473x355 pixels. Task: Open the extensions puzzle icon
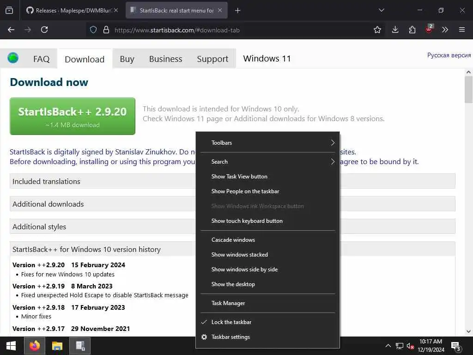point(412,30)
